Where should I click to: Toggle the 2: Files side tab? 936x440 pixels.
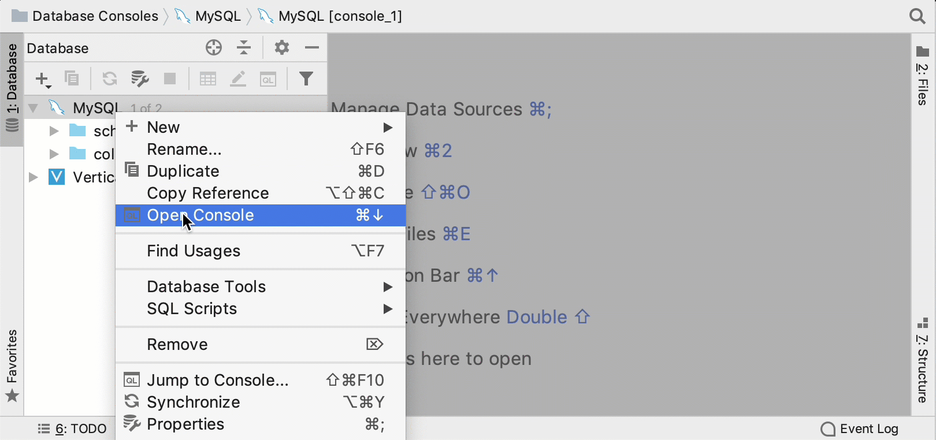click(923, 76)
